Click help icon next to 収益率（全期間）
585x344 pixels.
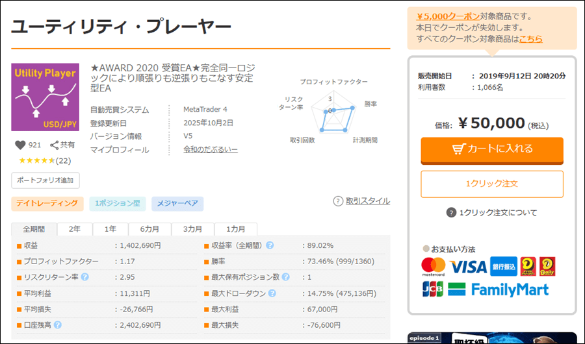click(270, 245)
